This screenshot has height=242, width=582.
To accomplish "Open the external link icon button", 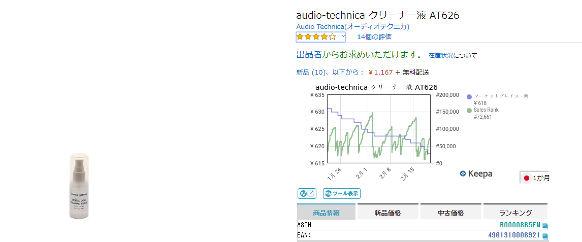I will pos(307,193).
